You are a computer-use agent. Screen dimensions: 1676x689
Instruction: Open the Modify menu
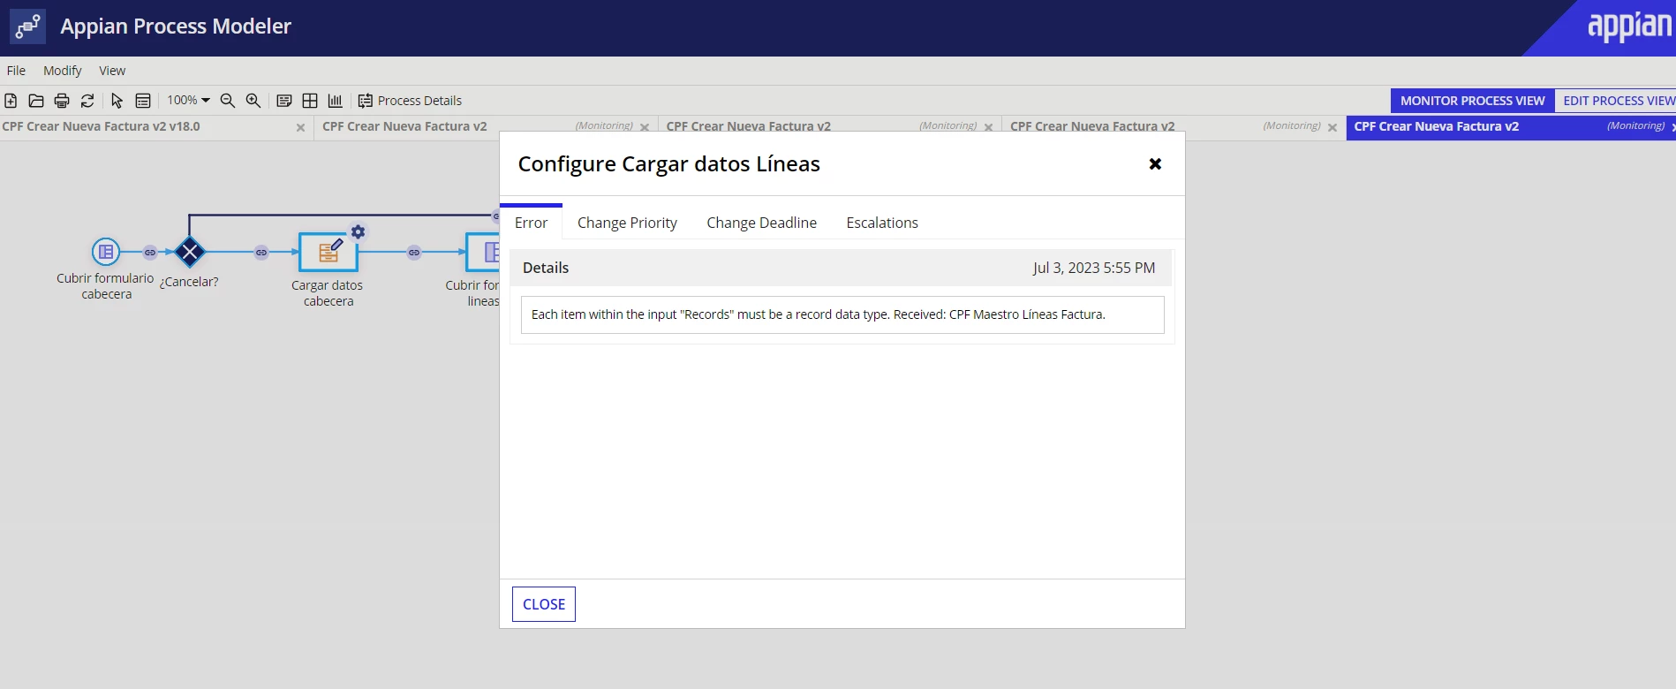point(63,71)
